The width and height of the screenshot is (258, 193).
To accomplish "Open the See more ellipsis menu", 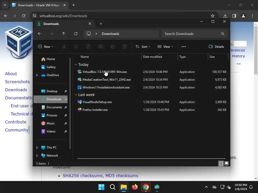I will (x=184, y=46).
